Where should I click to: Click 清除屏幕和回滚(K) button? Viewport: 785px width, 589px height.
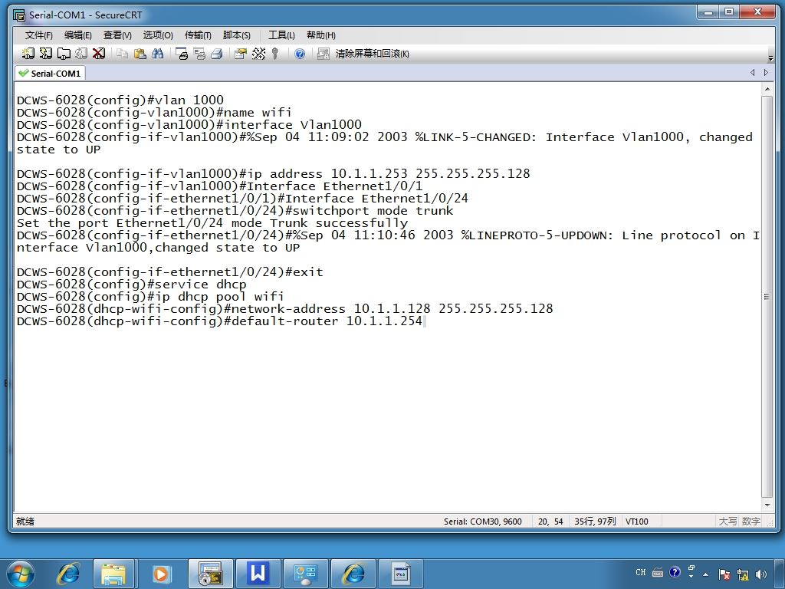(372, 54)
